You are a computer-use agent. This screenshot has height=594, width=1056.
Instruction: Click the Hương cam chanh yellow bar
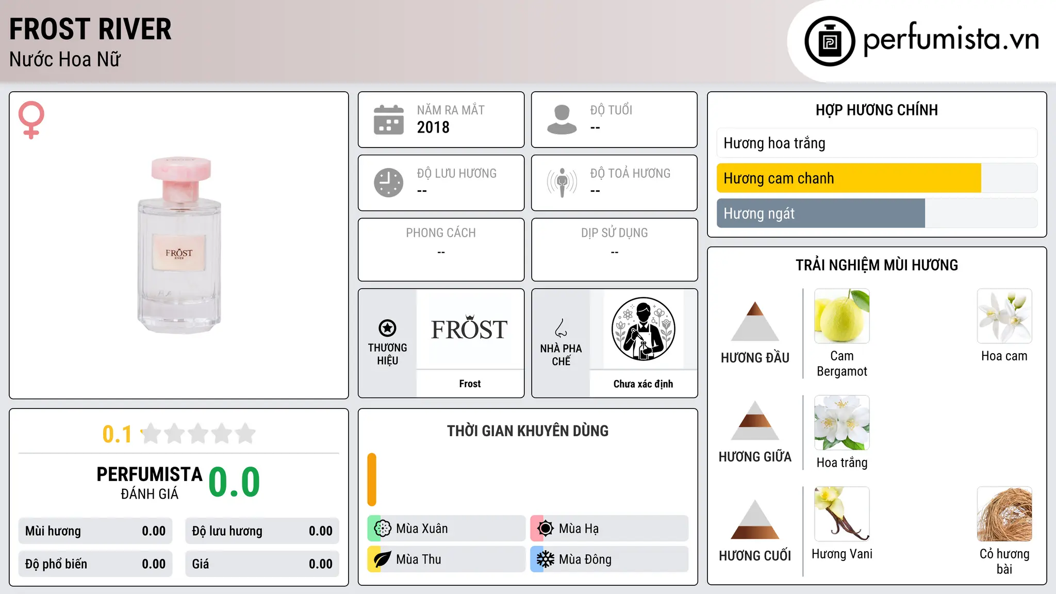coord(849,178)
